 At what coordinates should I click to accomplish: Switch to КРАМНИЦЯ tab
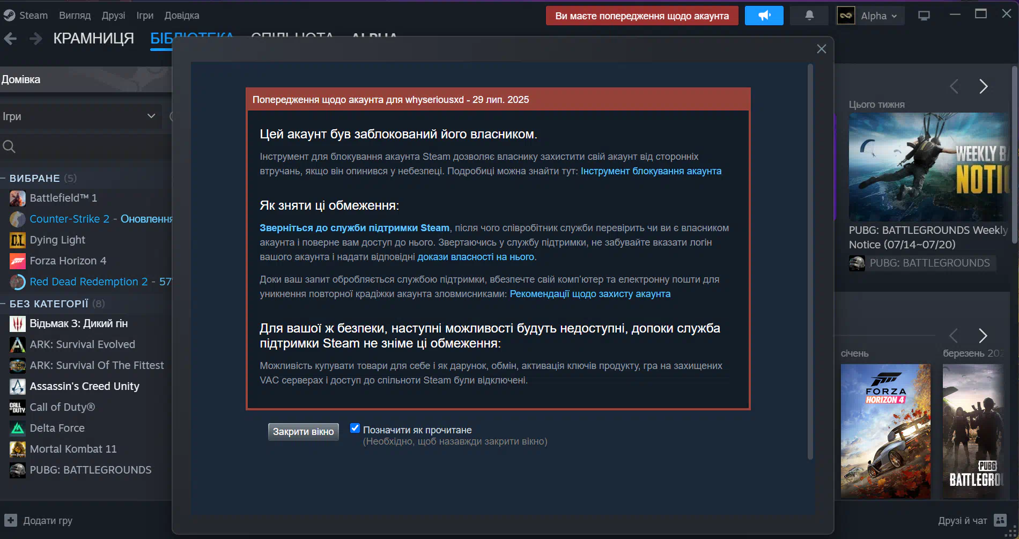(x=93, y=39)
